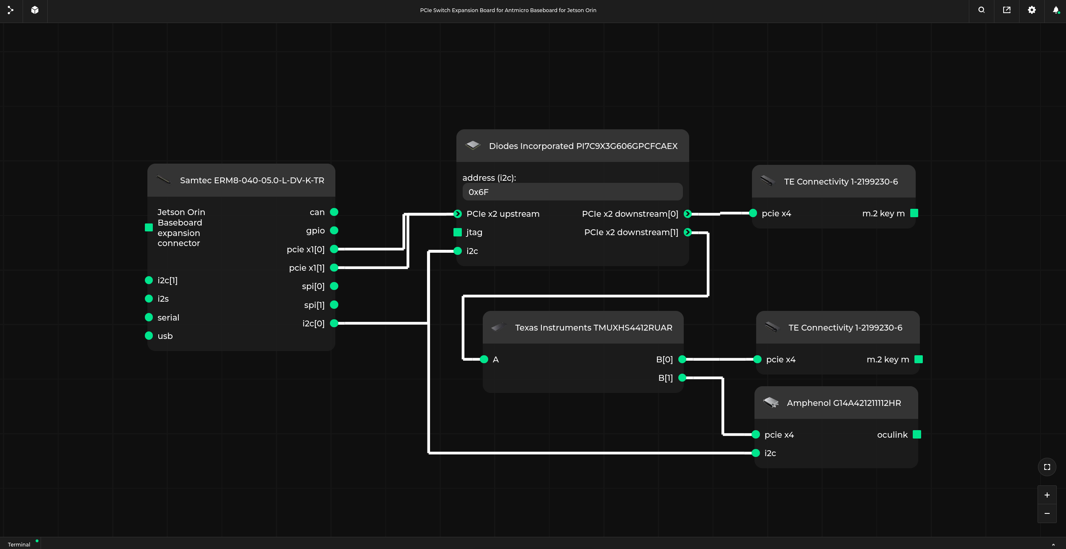Open the search magnifier icon
The height and width of the screenshot is (549, 1066).
coord(981,10)
